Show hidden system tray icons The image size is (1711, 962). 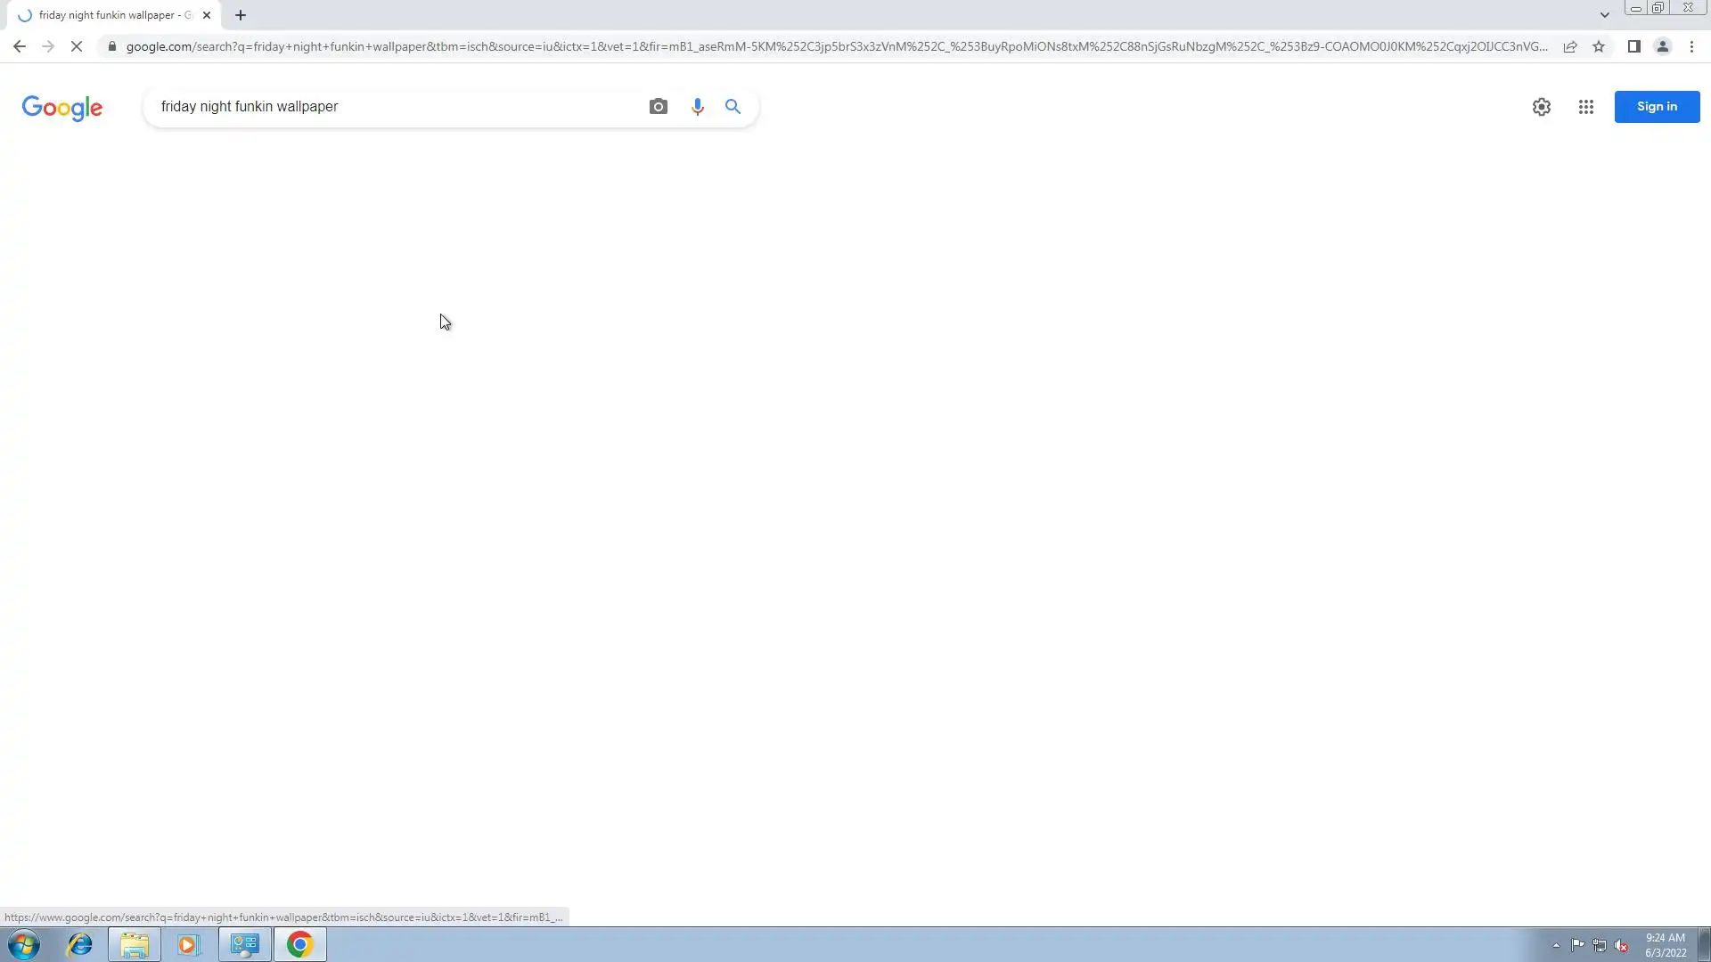(1556, 945)
